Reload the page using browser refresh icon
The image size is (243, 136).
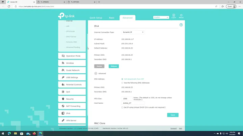coord(9,6)
